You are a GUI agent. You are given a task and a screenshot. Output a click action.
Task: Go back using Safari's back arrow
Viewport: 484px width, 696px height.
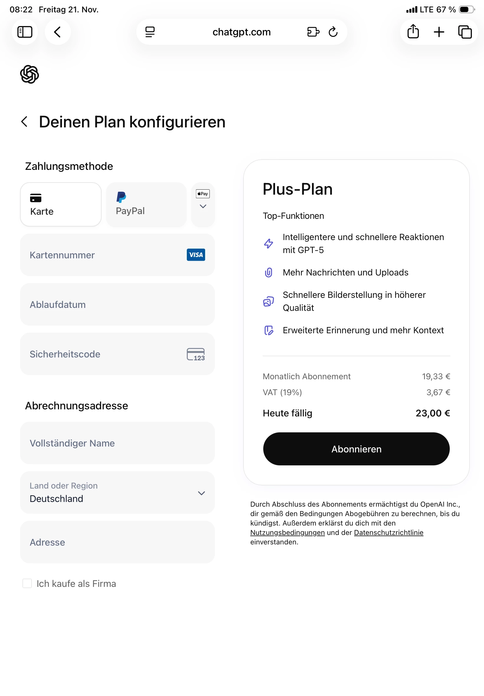coord(58,32)
